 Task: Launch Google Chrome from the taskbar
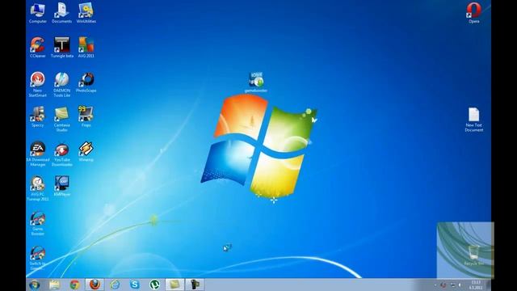[75, 285]
